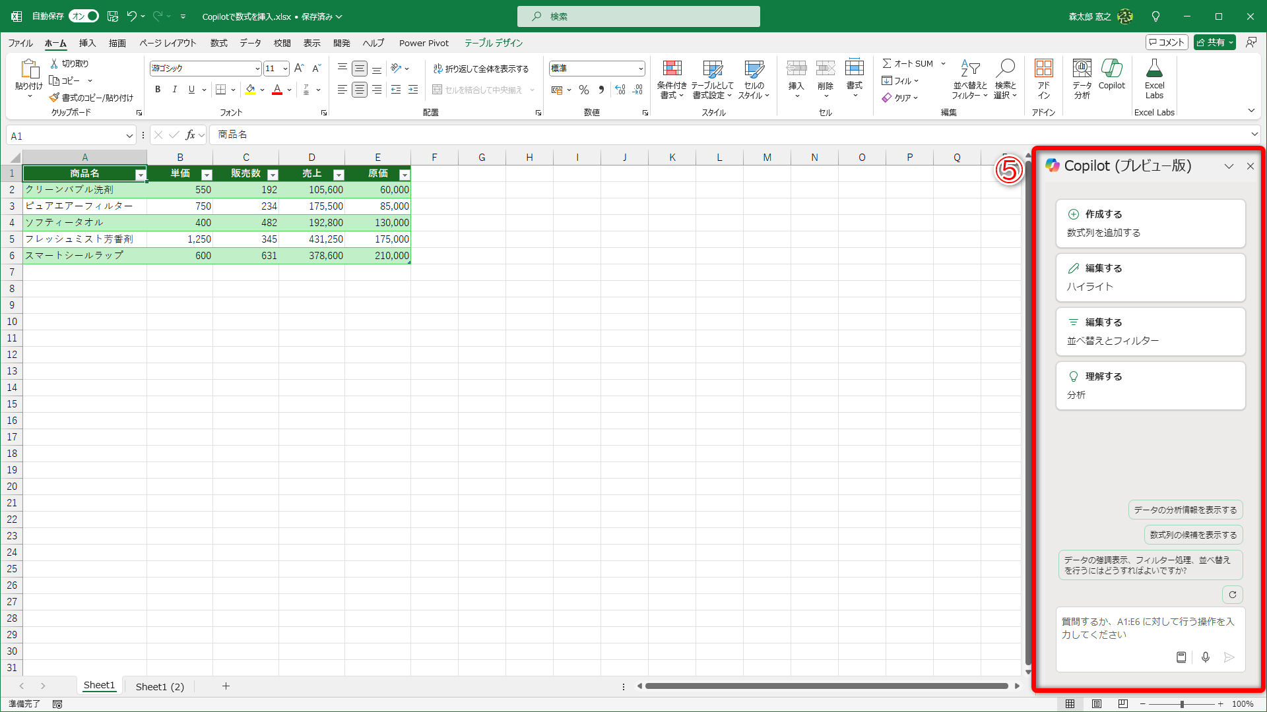The image size is (1267, 712).
Task: Click the Format Painter brush icon
Action: pyautogui.click(x=54, y=98)
